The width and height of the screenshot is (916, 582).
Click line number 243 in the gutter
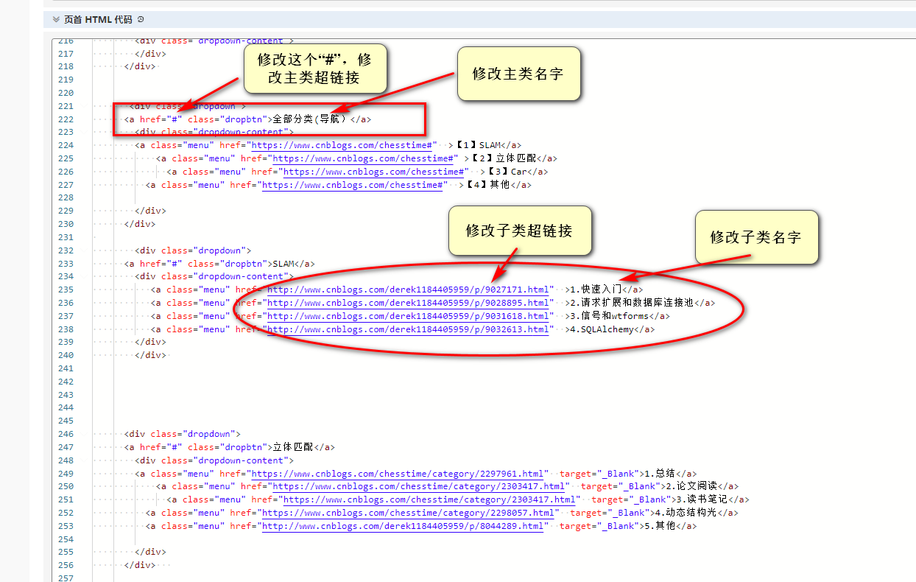[x=66, y=395]
